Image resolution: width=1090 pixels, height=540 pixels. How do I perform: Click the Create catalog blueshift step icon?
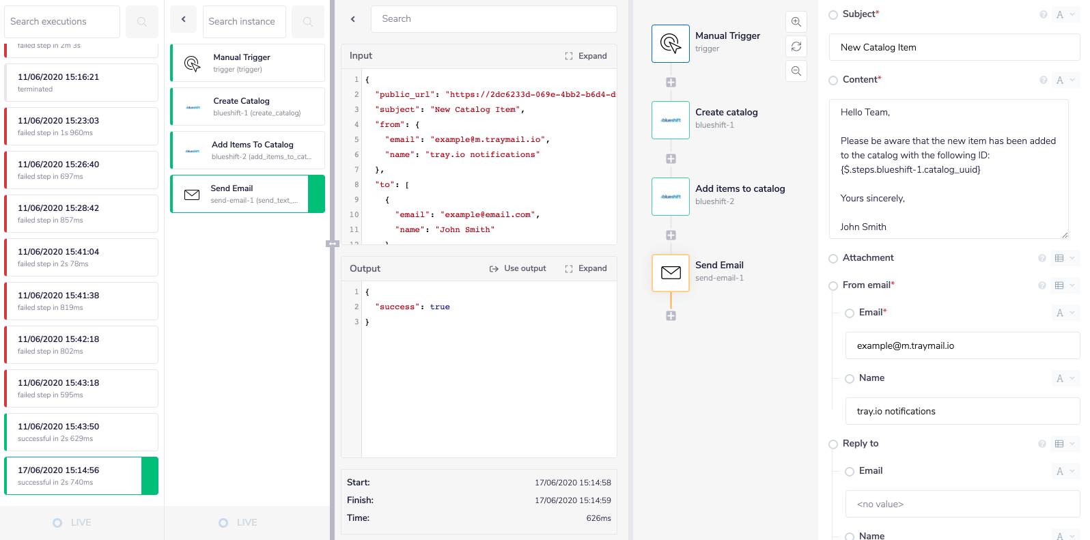pos(670,120)
